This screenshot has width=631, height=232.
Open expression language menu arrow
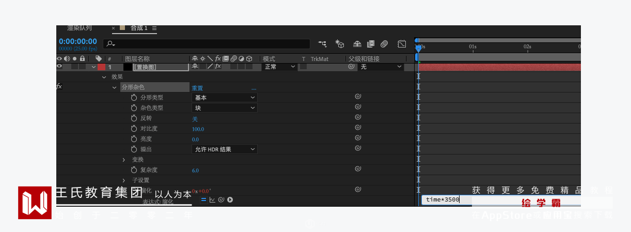pyautogui.click(x=230, y=199)
